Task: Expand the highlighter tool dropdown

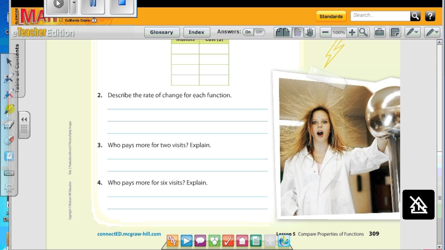Action: click(x=416, y=32)
